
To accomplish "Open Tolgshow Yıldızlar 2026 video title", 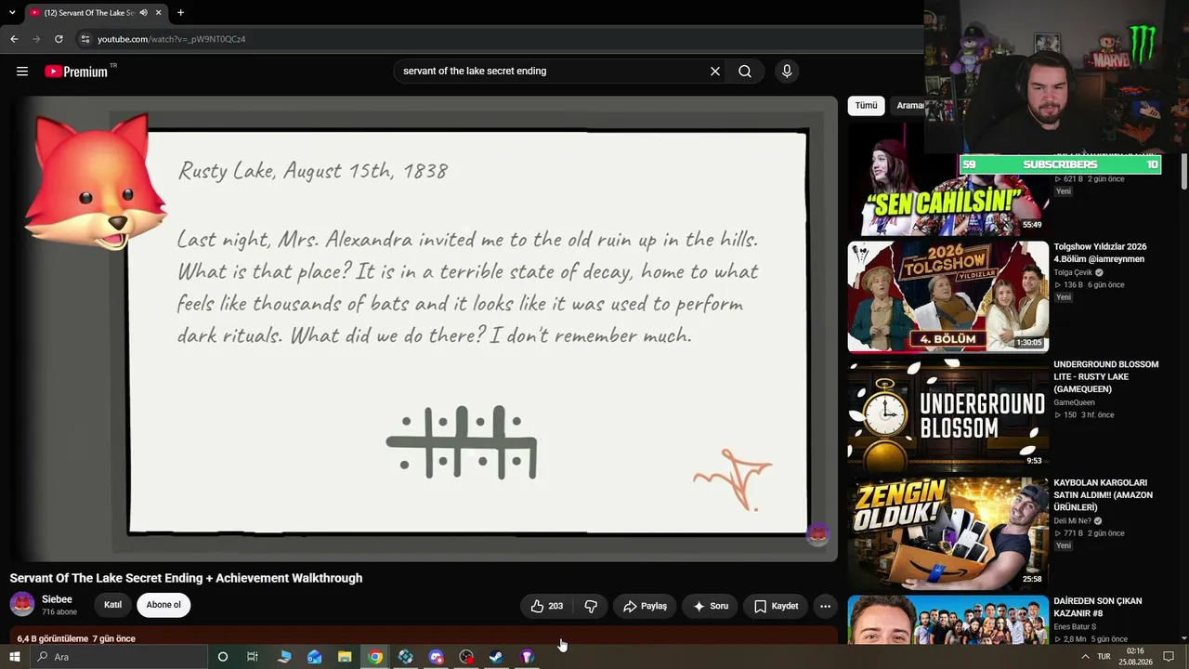I will [x=1100, y=253].
